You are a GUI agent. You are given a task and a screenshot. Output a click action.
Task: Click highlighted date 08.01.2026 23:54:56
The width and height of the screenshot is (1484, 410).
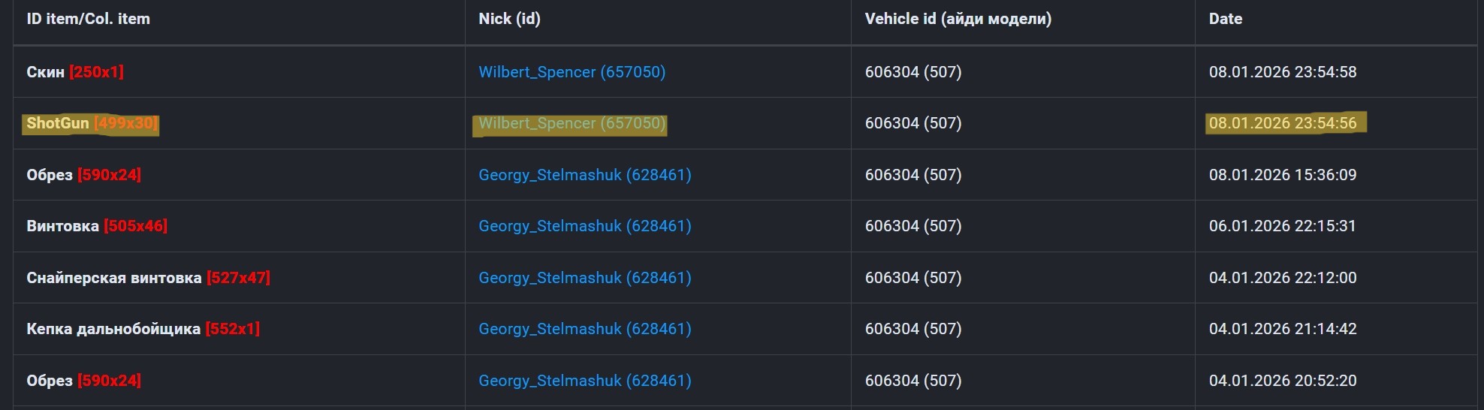(x=1282, y=123)
